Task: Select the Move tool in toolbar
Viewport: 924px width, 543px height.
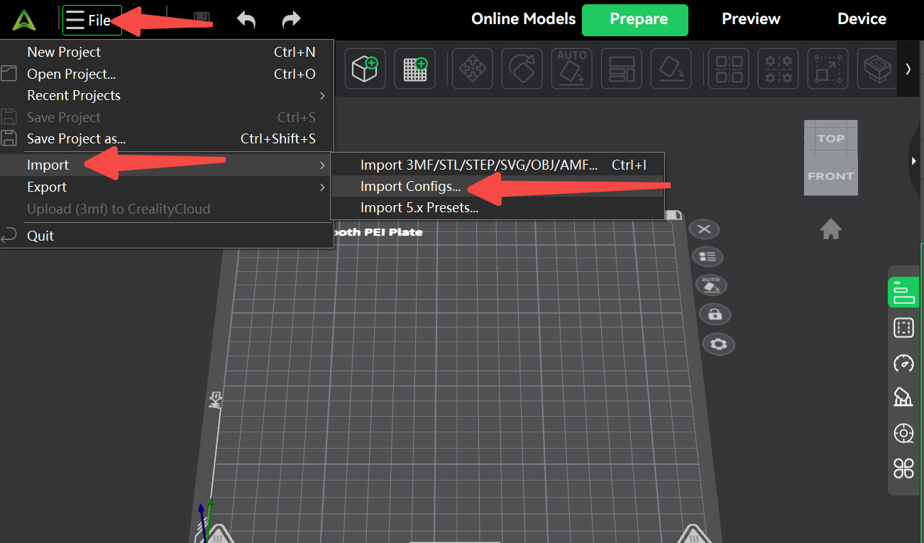Action: (472, 69)
